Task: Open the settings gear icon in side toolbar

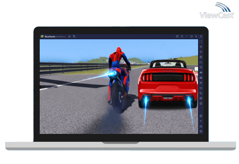Action: pos(201,116)
